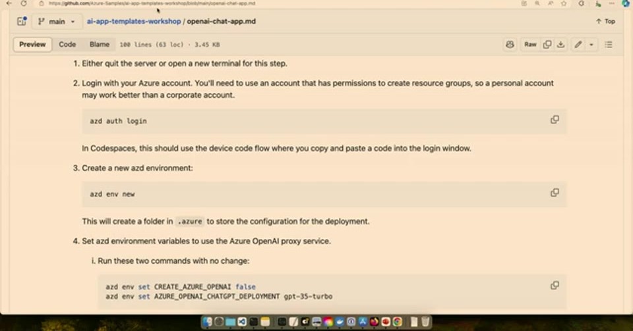Open the read aloud icon in address bar
Image resolution: width=633 pixels, height=331 pixels.
click(550, 3)
